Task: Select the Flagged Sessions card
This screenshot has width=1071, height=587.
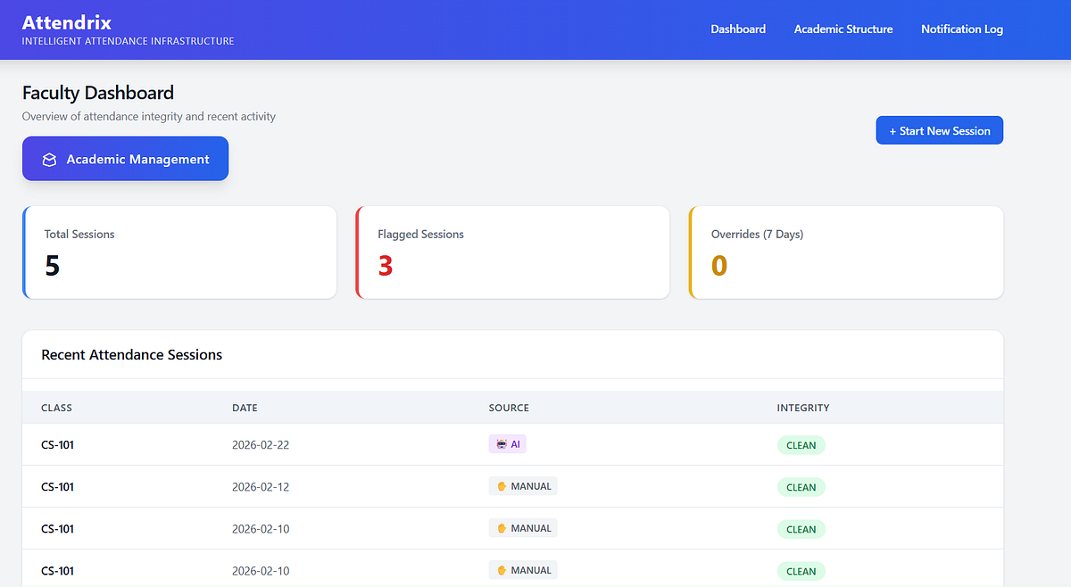Action: (x=512, y=252)
